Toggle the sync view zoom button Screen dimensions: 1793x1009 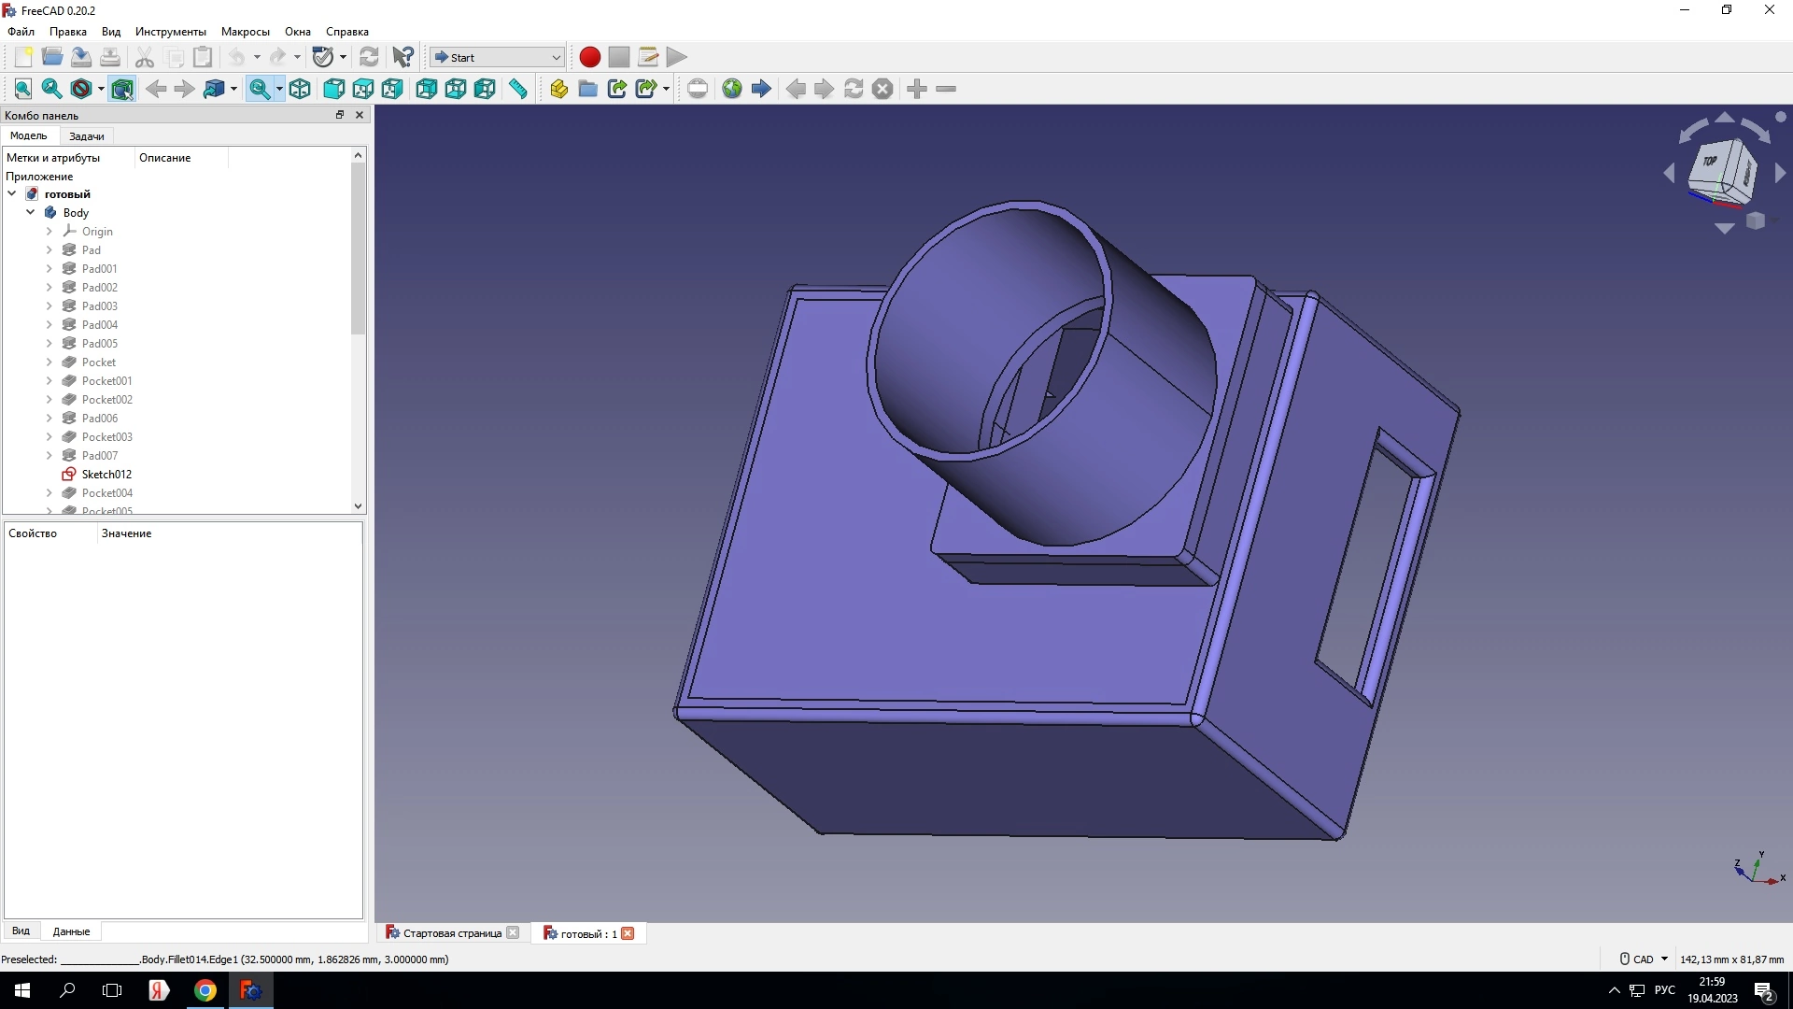[260, 89]
